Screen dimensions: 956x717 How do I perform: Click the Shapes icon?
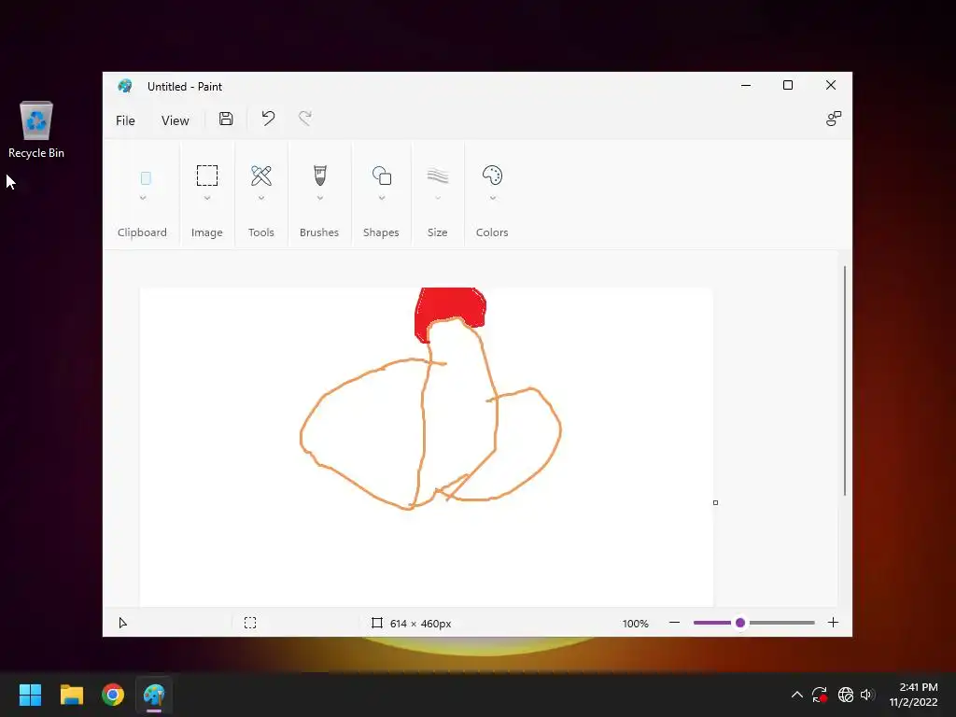pyautogui.click(x=382, y=176)
